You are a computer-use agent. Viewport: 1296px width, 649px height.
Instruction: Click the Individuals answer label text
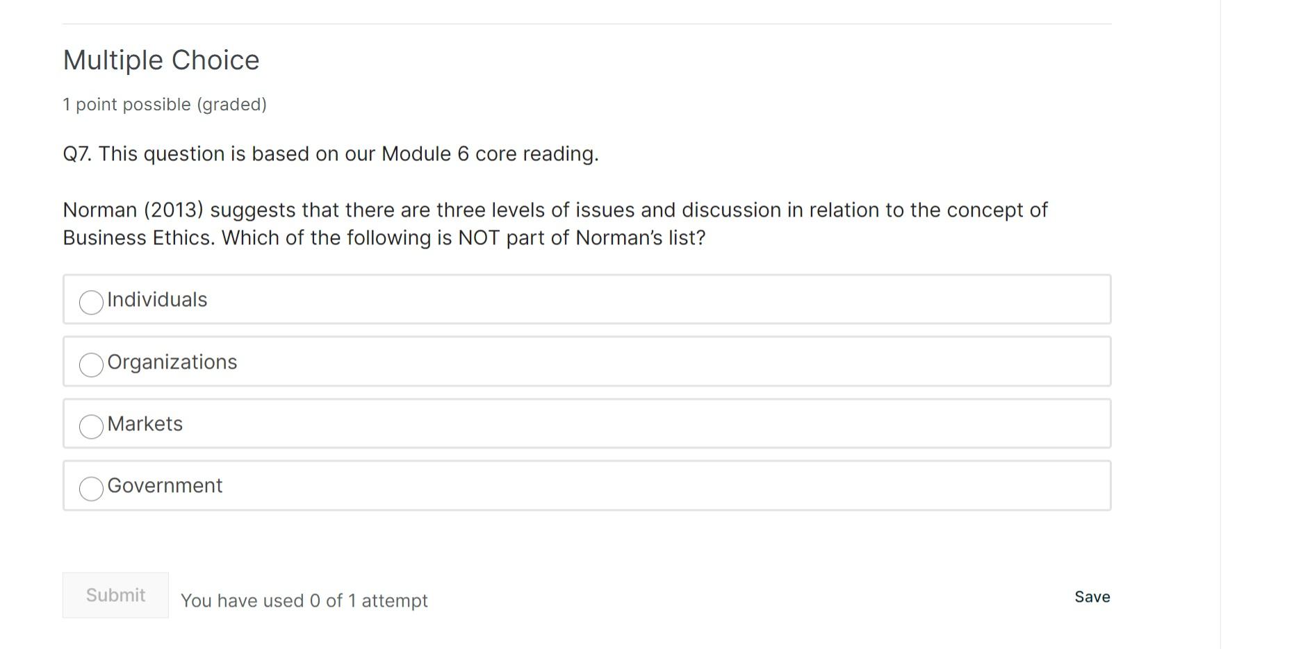coord(156,300)
